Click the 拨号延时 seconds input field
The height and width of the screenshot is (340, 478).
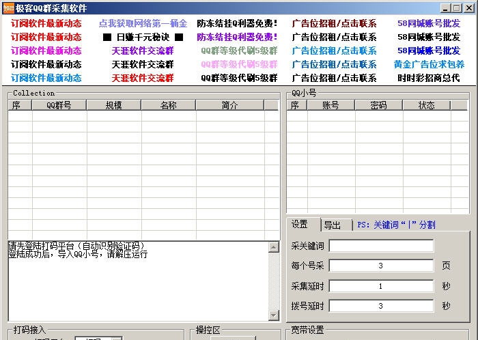381,306
